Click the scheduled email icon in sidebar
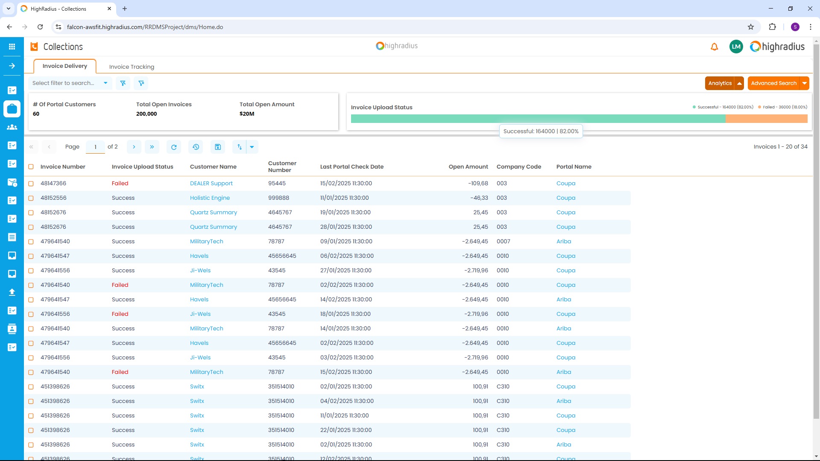Viewport: 820px width, 461px height. coord(12,182)
